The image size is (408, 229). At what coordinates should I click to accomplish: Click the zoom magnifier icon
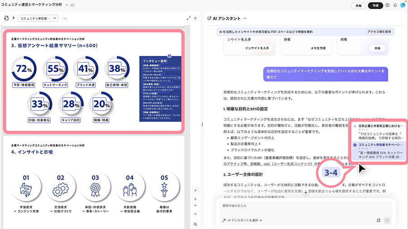click(x=195, y=224)
